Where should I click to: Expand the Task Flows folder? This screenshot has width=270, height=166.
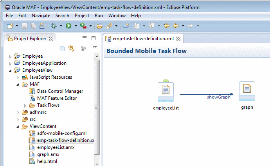[x=25, y=106]
